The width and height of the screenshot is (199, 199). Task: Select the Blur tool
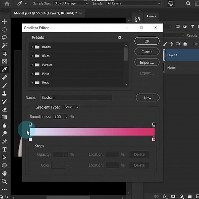[4, 126]
